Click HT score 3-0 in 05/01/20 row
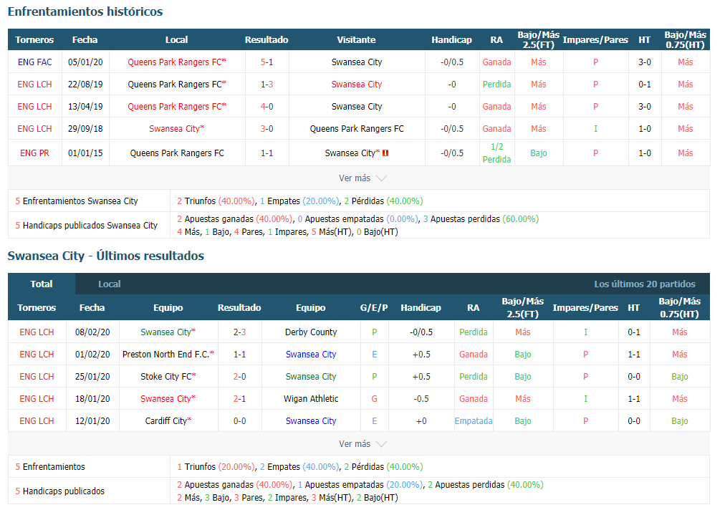Image resolution: width=725 pixels, height=510 pixels. tap(645, 62)
